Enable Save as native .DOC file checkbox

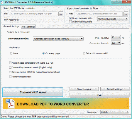click(10, 72)
